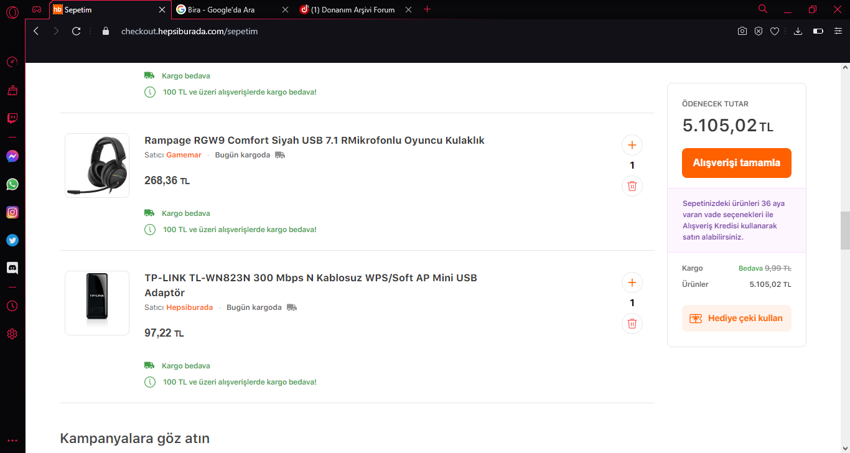Delete TP-LINK adapter from cart
This screenshot has width=850, height=453.
632,324
